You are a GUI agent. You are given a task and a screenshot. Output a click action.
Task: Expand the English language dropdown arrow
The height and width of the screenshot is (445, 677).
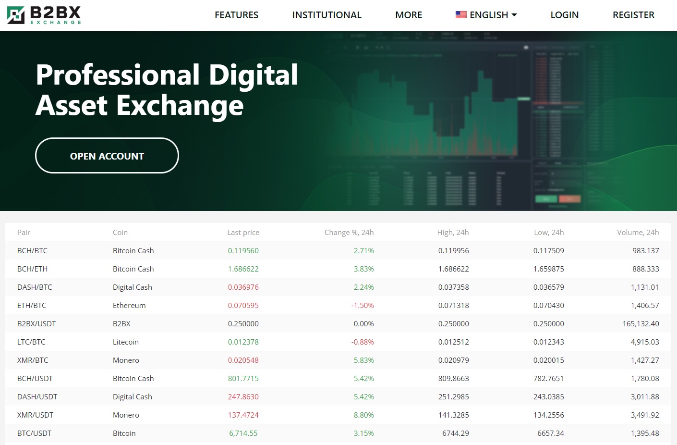tap(514, 15)
